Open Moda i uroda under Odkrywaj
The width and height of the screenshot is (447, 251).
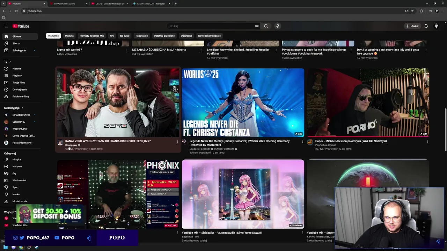coord(20,201)
